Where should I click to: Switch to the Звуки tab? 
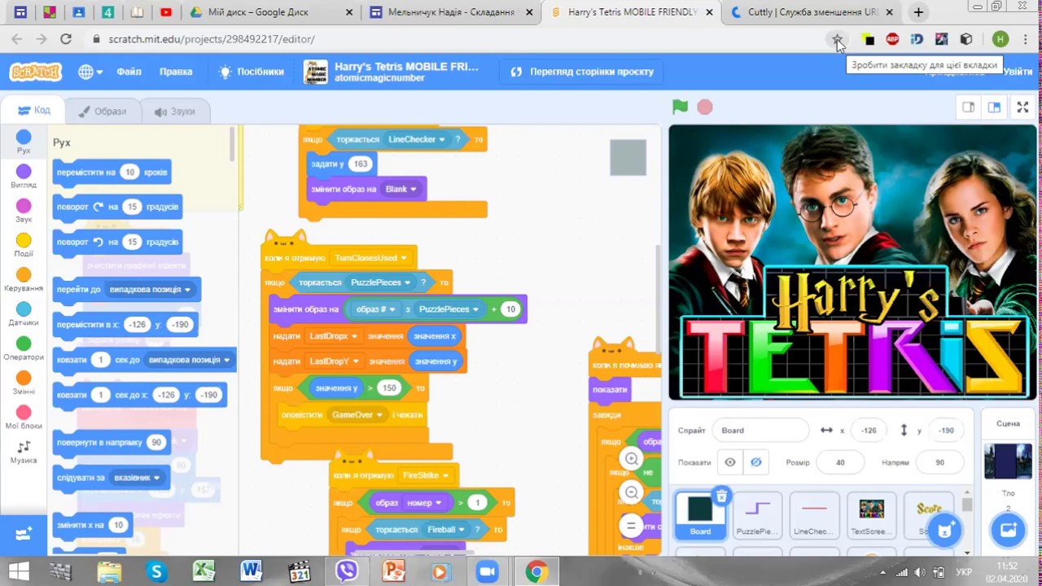(174, 112)
